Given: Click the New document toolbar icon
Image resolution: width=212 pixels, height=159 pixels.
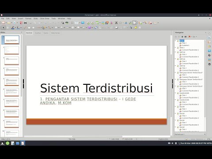Looking at the screenshot, I should point(3,23).
